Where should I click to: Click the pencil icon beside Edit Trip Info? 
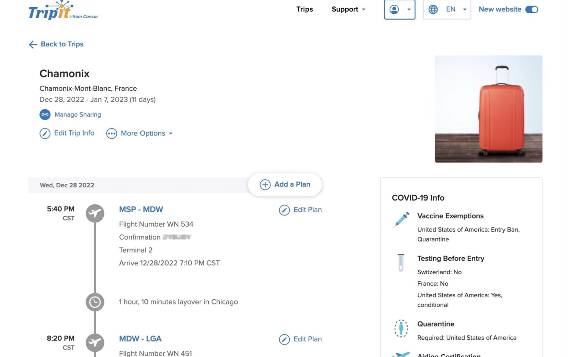[x=45, y=133]
